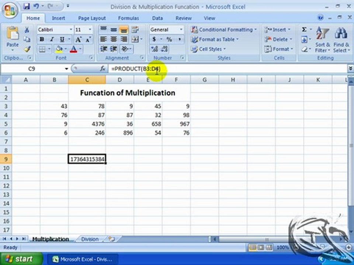Click the Comma Style icon
354x265 pixels.
coord(180,39)
